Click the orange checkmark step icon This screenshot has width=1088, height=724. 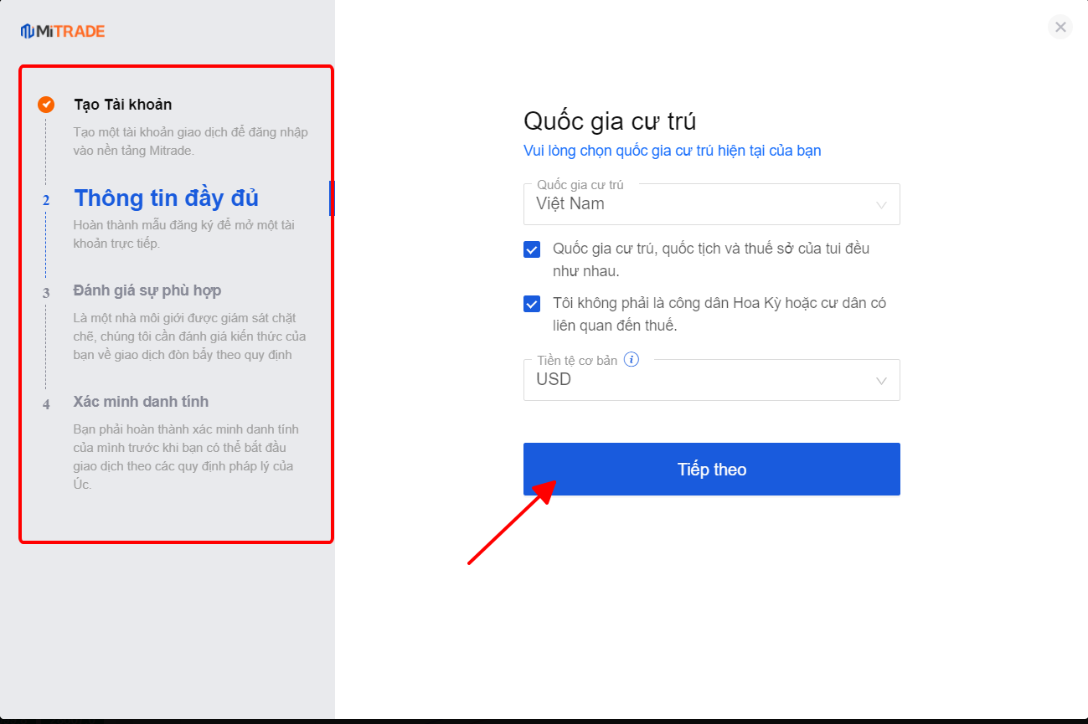click(46, 105)
